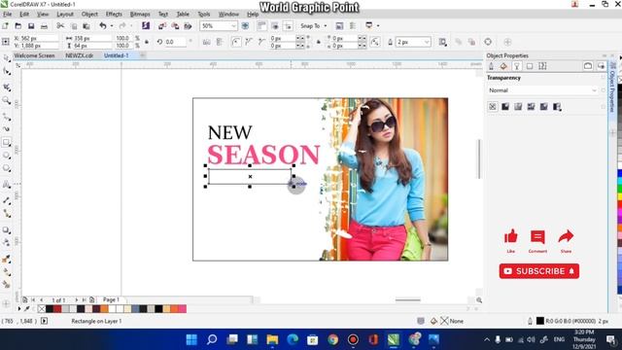Screen dimensions: 622x350
Task: Choose Fountain transparency type
Action: (x=518, y=107)
